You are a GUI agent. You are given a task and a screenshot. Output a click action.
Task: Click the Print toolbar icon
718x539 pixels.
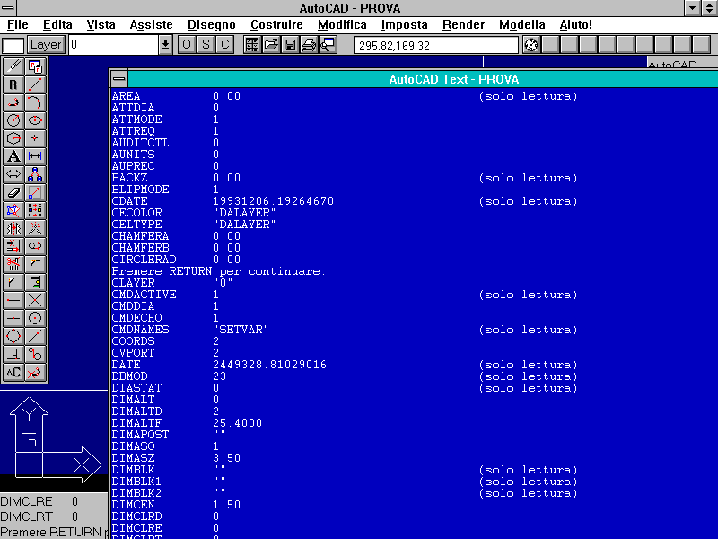[x=309, y=44]
